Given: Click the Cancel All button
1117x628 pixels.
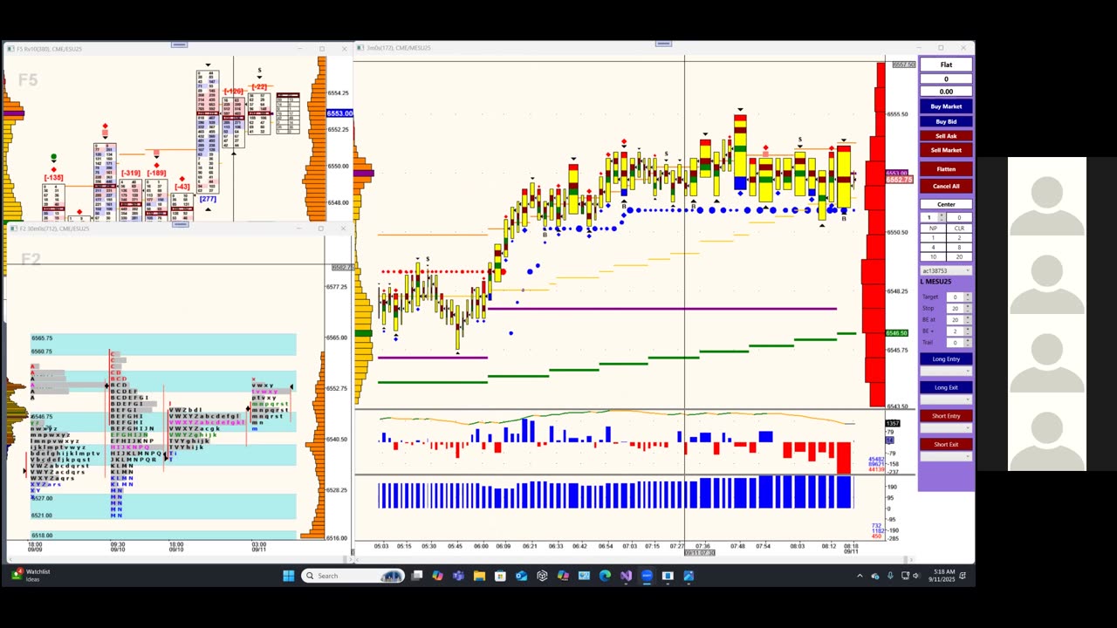Looking at the screenshot, I should 946,186.
